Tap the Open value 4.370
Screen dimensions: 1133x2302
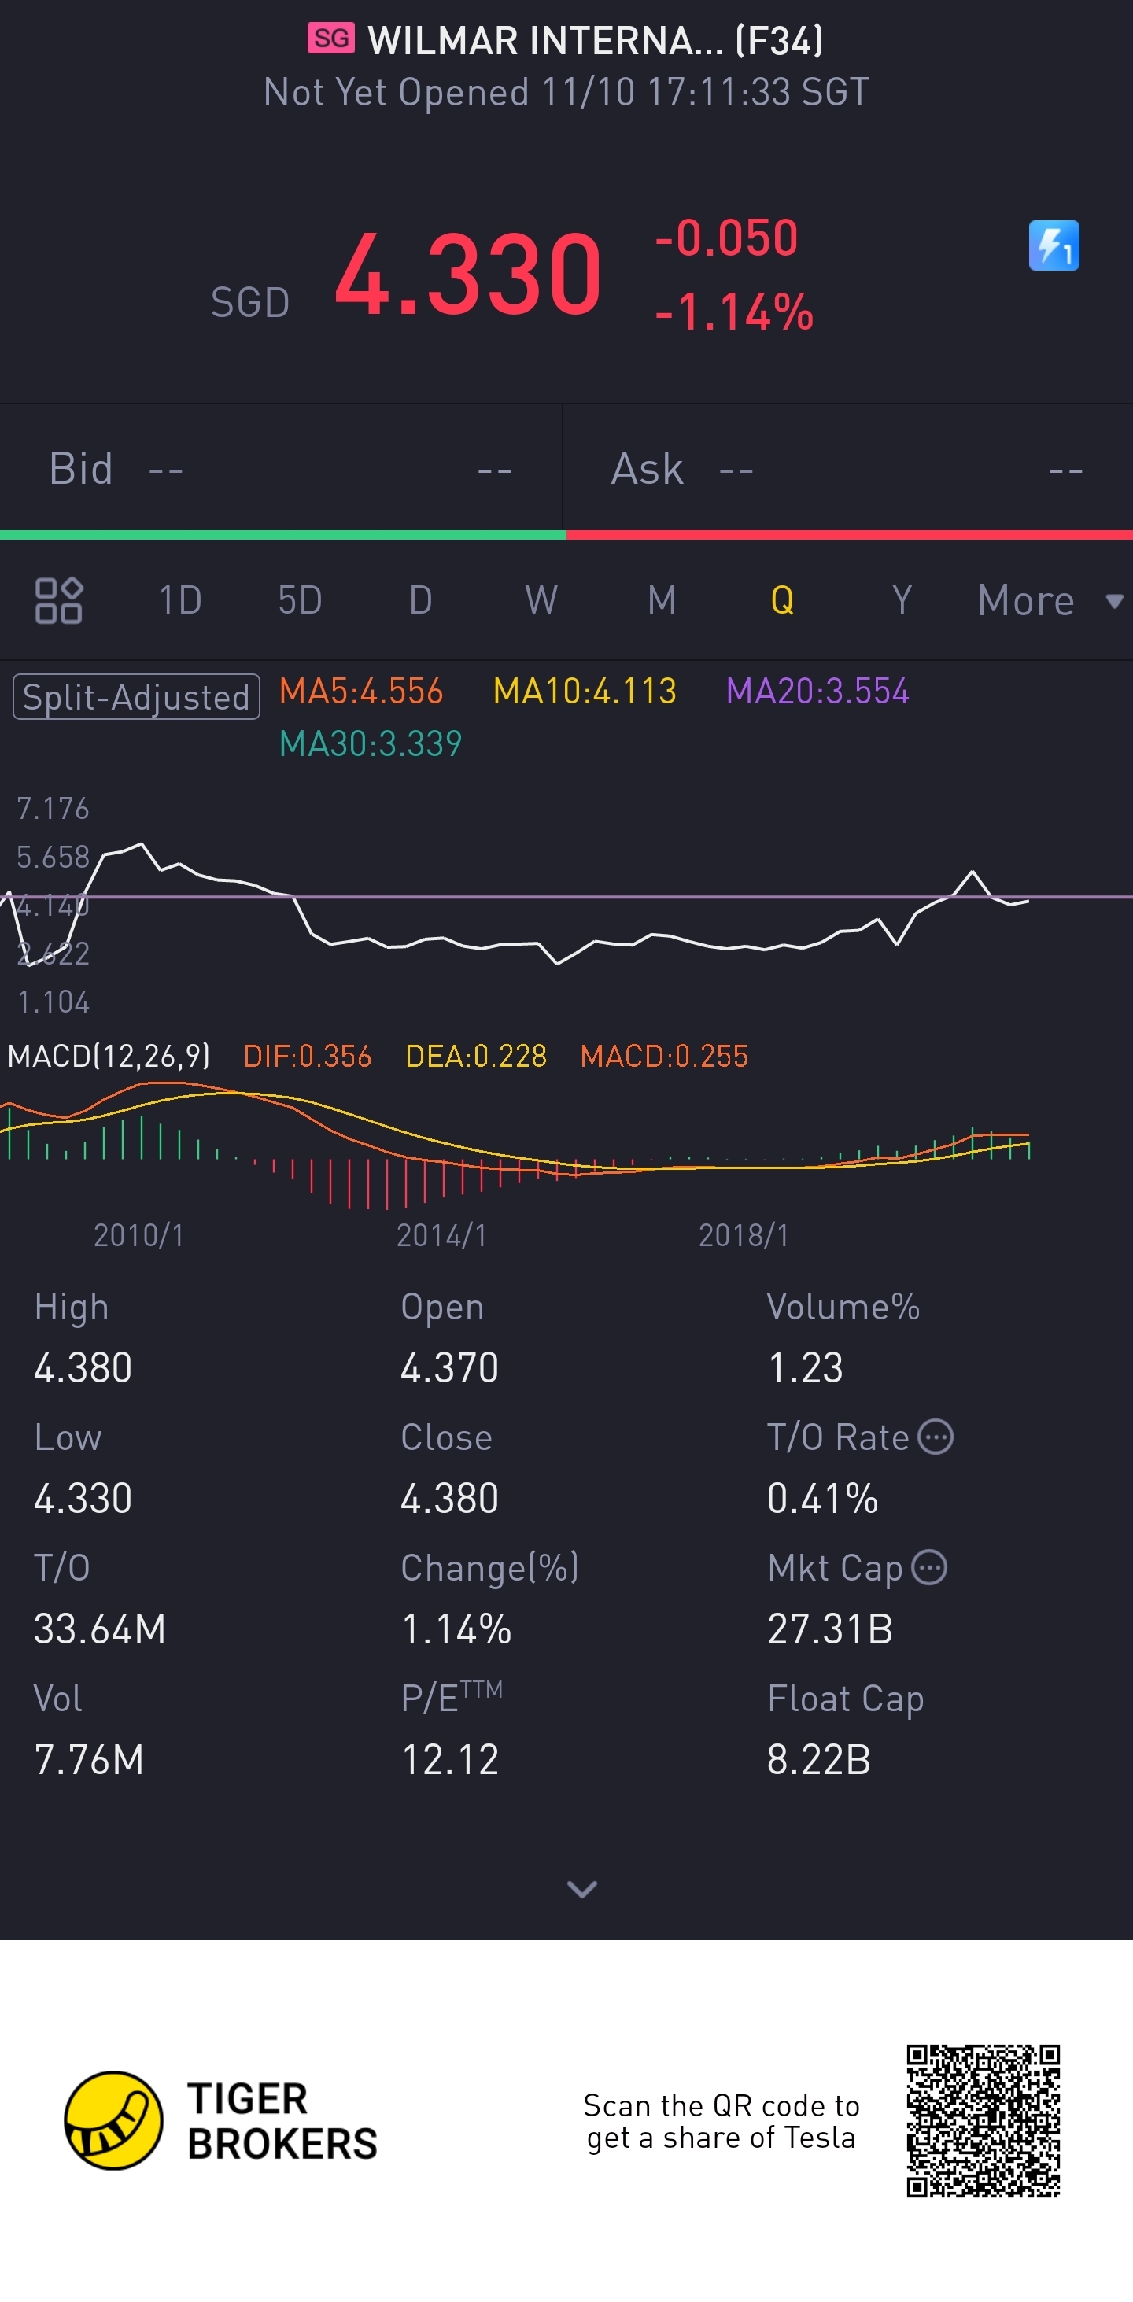click(x=449, y=1368)
